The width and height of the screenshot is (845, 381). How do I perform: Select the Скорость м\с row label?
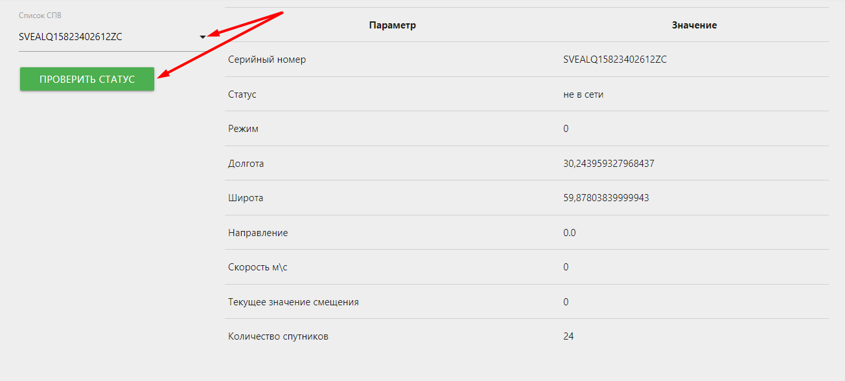point(258,267)
